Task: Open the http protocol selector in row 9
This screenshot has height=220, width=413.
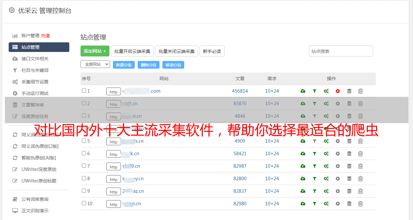Action: click(114, 192)
